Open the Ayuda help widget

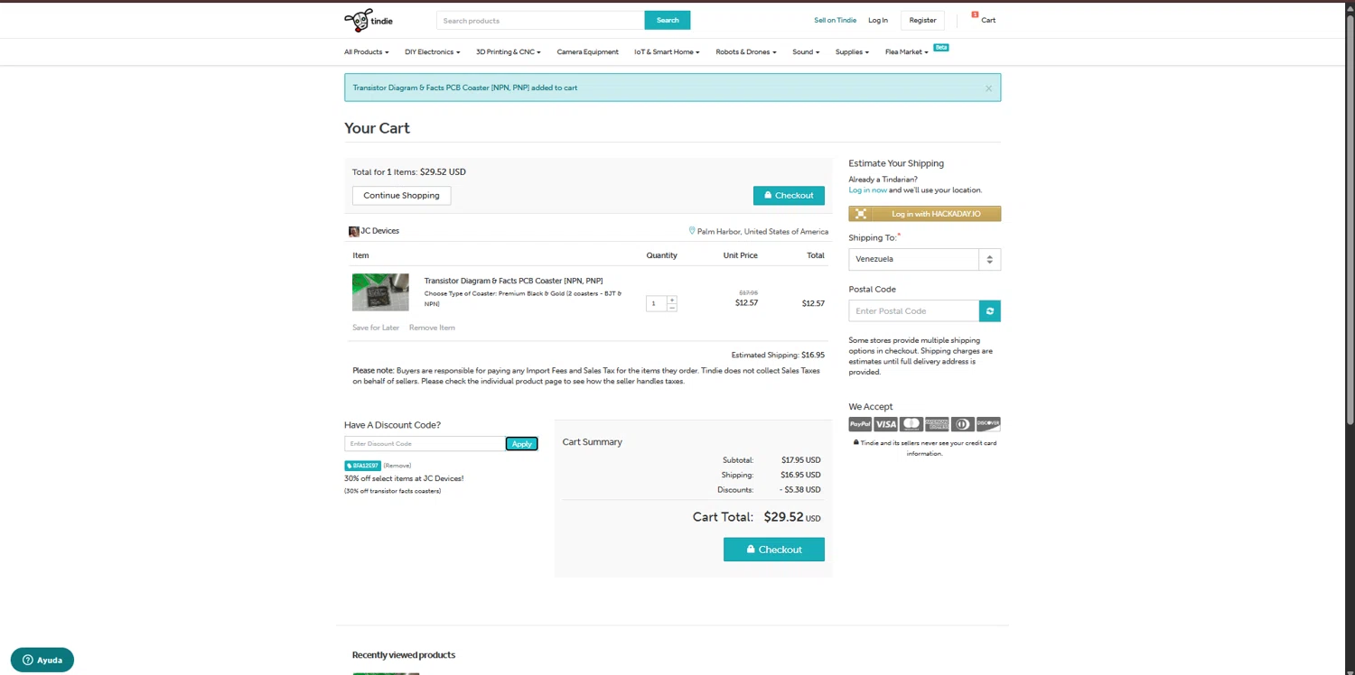(x=42, y=660)
